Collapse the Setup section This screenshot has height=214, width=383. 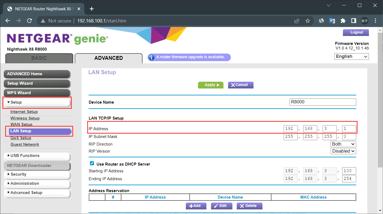[37, 102]
